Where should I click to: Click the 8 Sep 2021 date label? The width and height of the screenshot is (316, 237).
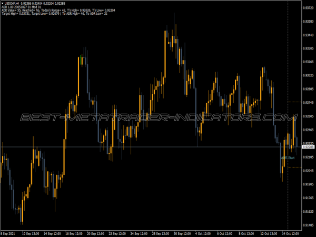(9, 233)
